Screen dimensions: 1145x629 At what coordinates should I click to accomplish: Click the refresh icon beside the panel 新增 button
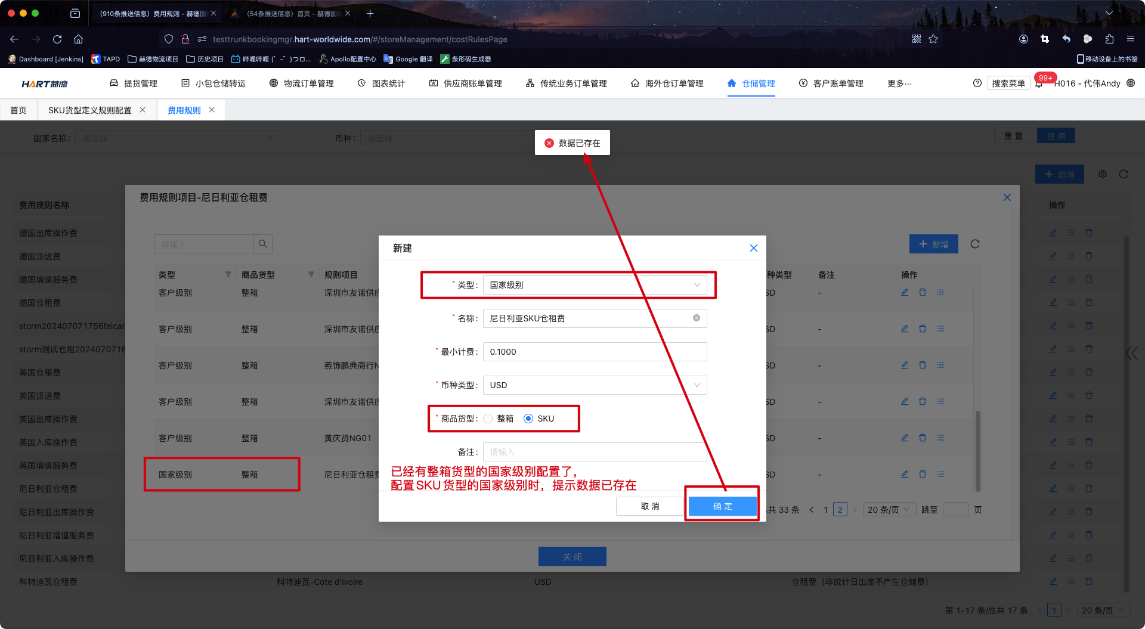pyautogui.click(x=975, y=244)
